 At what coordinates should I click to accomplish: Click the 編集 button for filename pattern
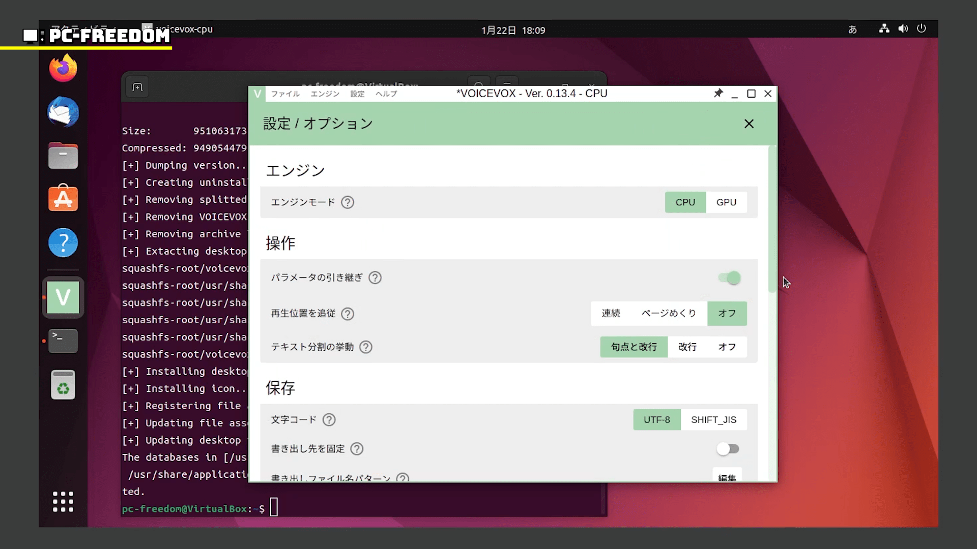727,477
